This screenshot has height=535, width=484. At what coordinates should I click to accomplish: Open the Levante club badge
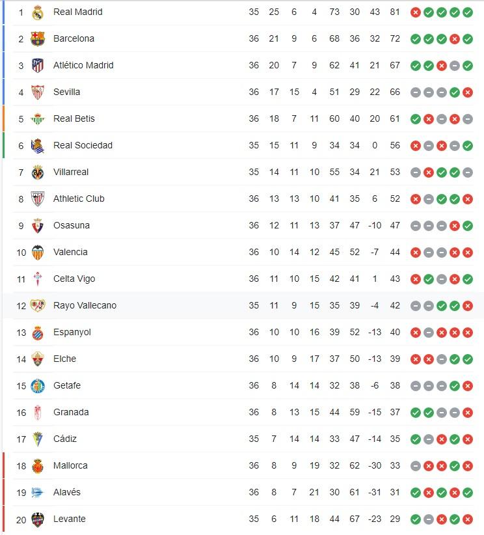37,519
